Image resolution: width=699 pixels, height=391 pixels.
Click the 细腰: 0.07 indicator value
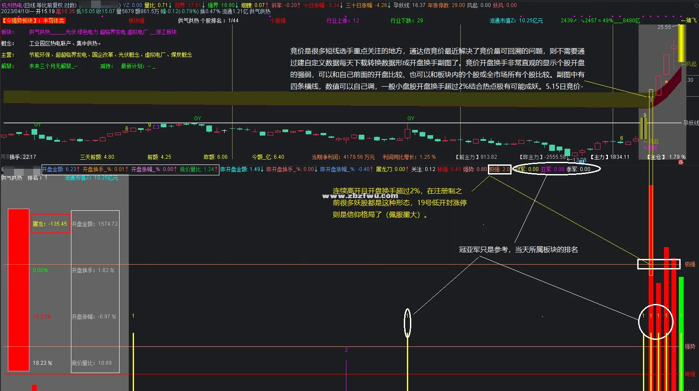[x=253, y=5]
